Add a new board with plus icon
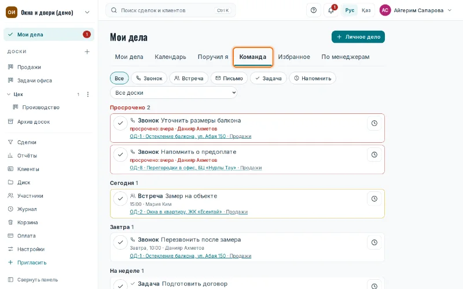The width and height of the screenshot is (463, 289). click(x=87, y=51)
